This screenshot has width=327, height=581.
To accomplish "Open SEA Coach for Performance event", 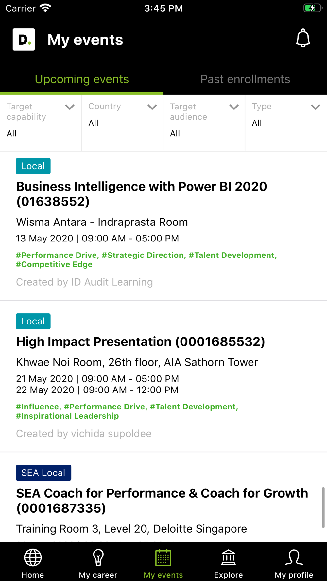I will [162, 501].
